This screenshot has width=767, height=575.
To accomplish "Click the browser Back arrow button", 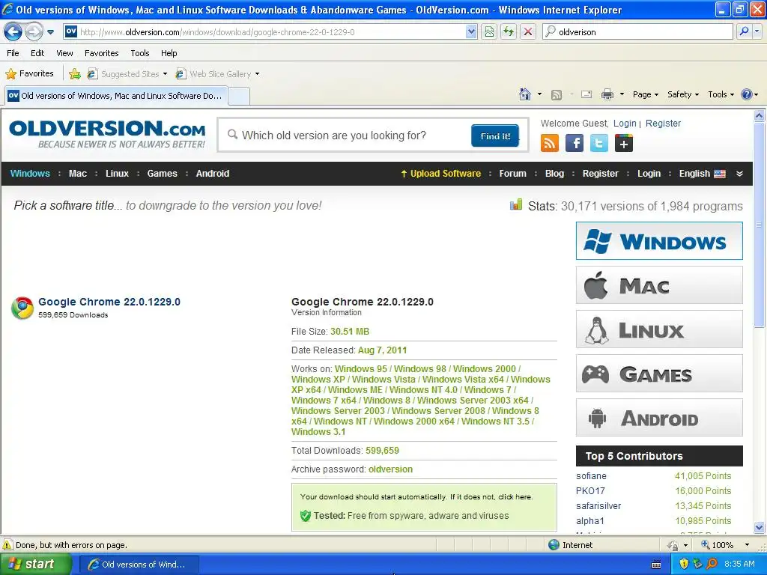I will pyautogui.click(x=13, y=31).
